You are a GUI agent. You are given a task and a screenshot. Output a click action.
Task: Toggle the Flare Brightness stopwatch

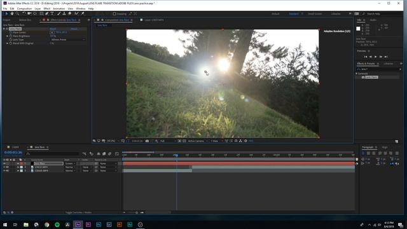[11, 36]
